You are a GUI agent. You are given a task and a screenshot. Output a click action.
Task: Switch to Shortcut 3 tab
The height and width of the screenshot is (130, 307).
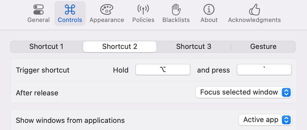194,46
